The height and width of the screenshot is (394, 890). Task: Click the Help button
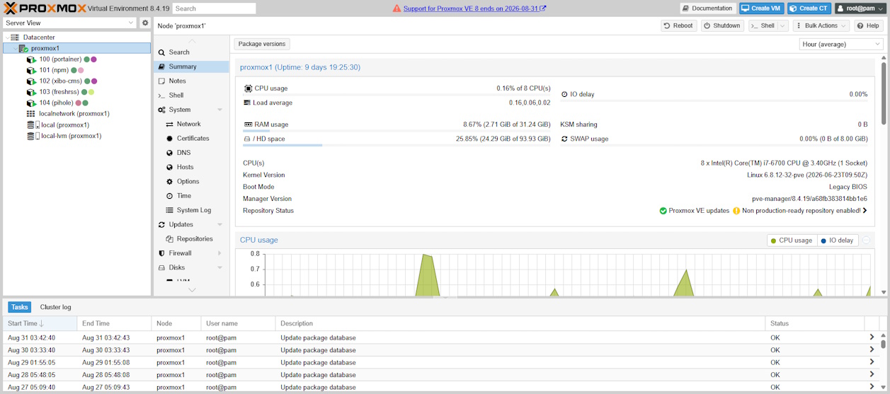pos(869,25)
